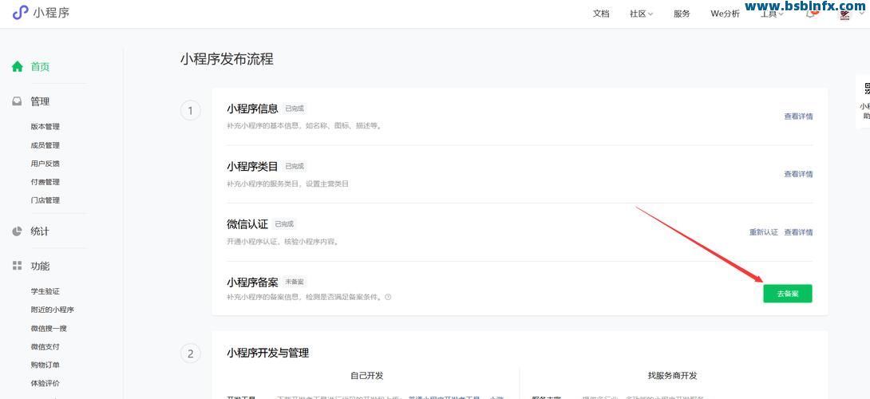Select 微信搜一搜 in the sidebar

[x=49, y=329]
